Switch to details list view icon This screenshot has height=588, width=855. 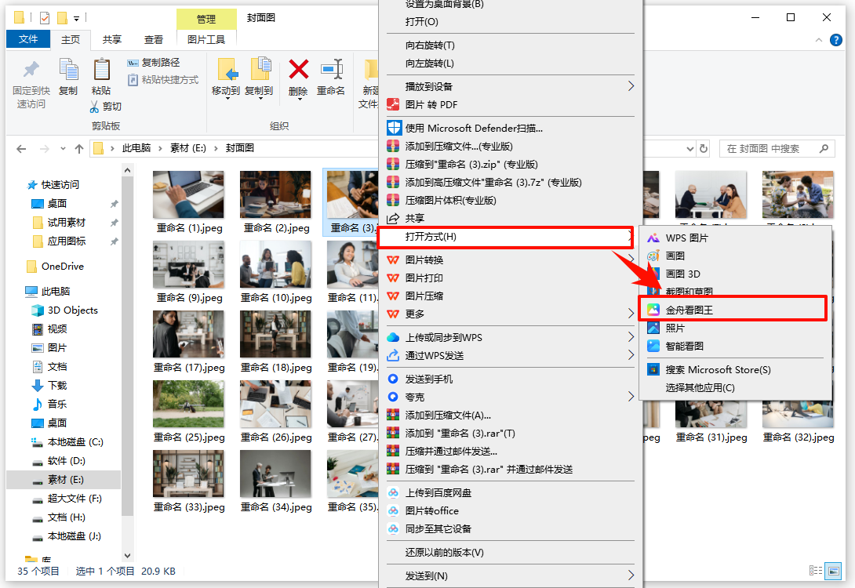(816, 572)
